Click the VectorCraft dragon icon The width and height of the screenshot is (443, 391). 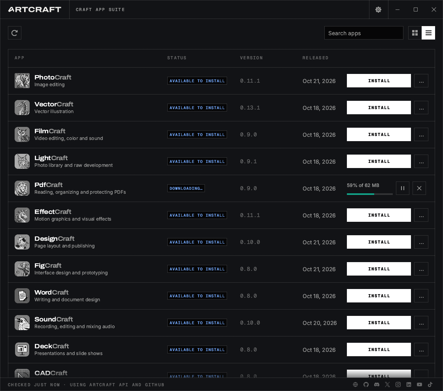coord(22,108)
